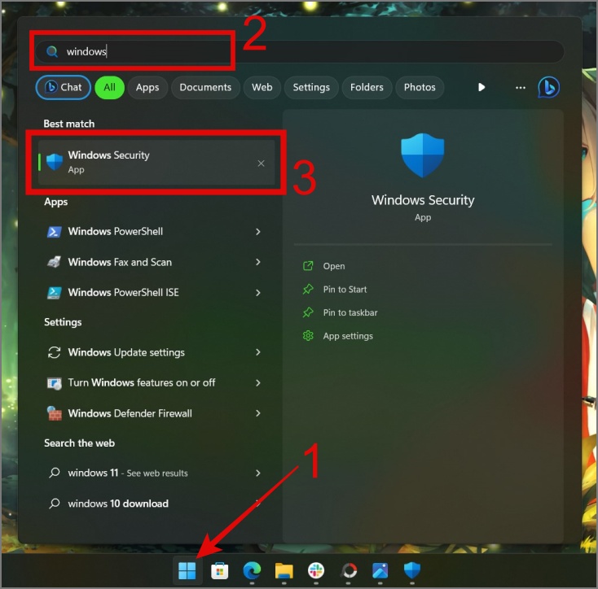Expand windows 11 web result chevron

(x=258, y=473)
